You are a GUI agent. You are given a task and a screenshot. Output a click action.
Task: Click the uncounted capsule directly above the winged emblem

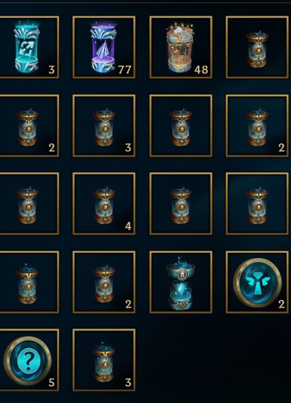257,204
